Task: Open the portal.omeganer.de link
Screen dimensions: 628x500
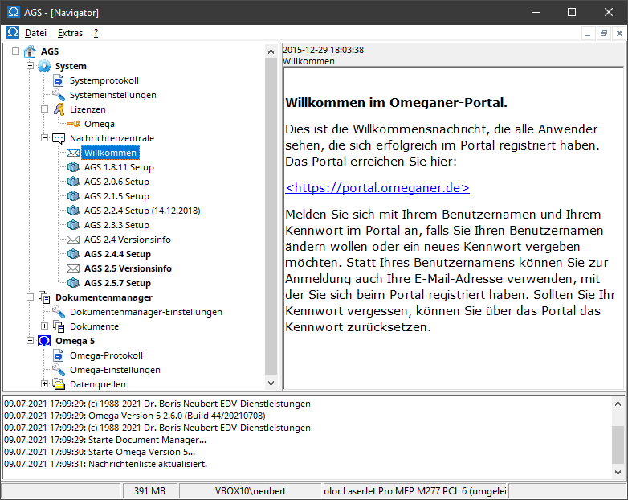Action: coord(377,187)
